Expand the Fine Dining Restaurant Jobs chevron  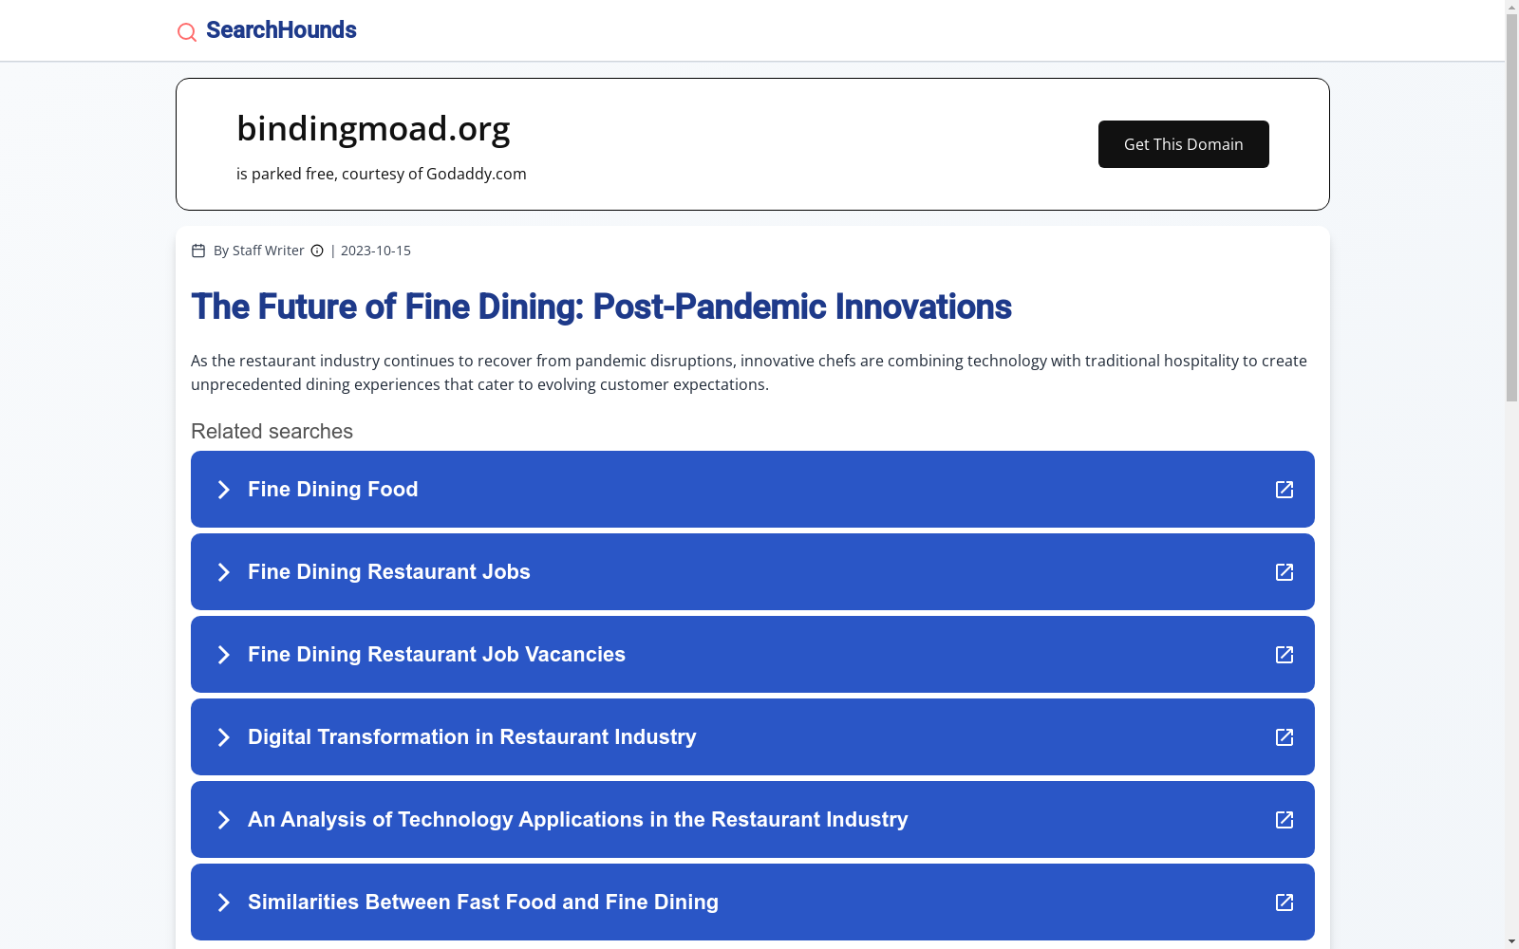click(224, 572)
